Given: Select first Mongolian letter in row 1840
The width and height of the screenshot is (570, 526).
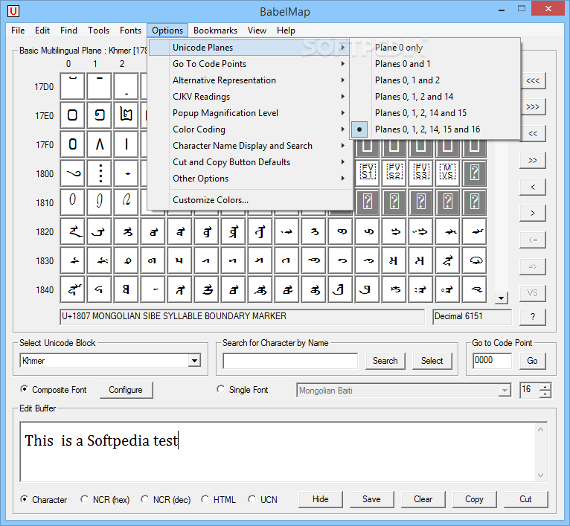Looking at the screenshot, I should point(72,289).
